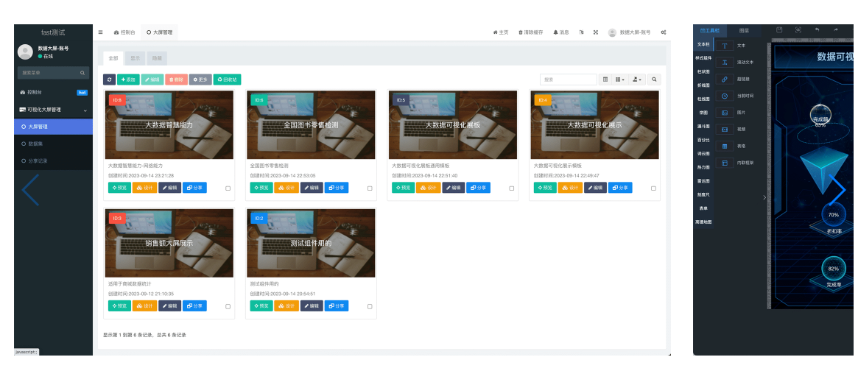Image resolution: width=858 pixels, height=371 pixels.
Task: Open settings gears icon at top right
Action: pyautogui.click(x=663, y=32)
